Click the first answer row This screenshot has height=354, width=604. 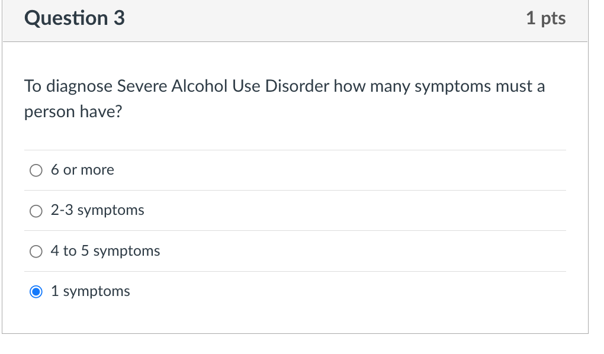click(237, 170)
